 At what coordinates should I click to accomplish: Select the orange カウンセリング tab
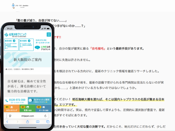click(11, 109)
